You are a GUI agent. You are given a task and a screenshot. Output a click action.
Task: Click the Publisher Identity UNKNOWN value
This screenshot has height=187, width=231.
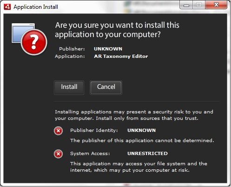click(x=141, y=131)
